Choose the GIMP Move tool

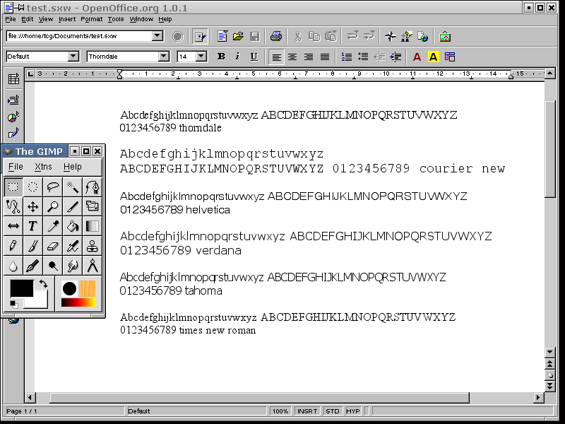click(32, 206)
